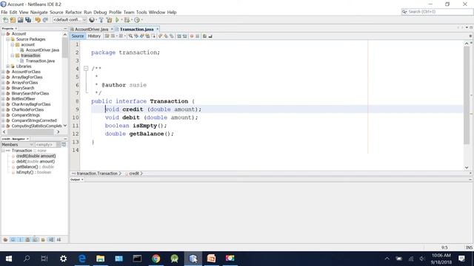Click the Windows Start button
Image resolution: width=474 pixels, height=266 pixels.
tap(9, 259)
